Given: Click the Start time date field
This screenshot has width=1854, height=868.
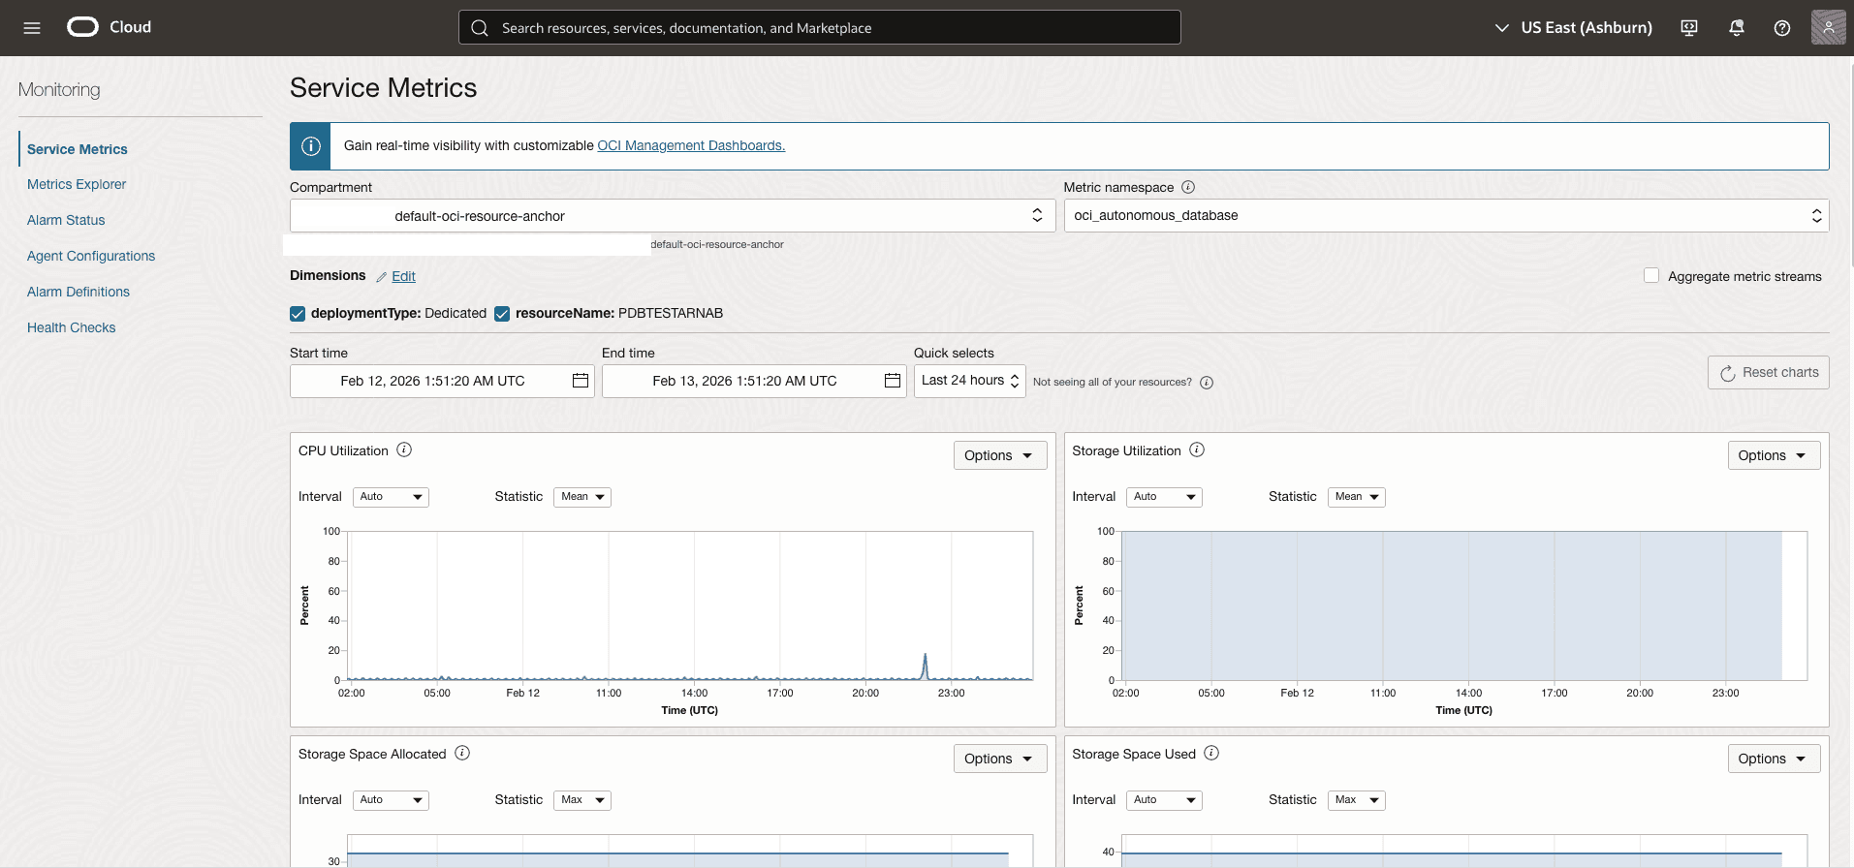Looking at the screenshot, I should tap(442, 381).
